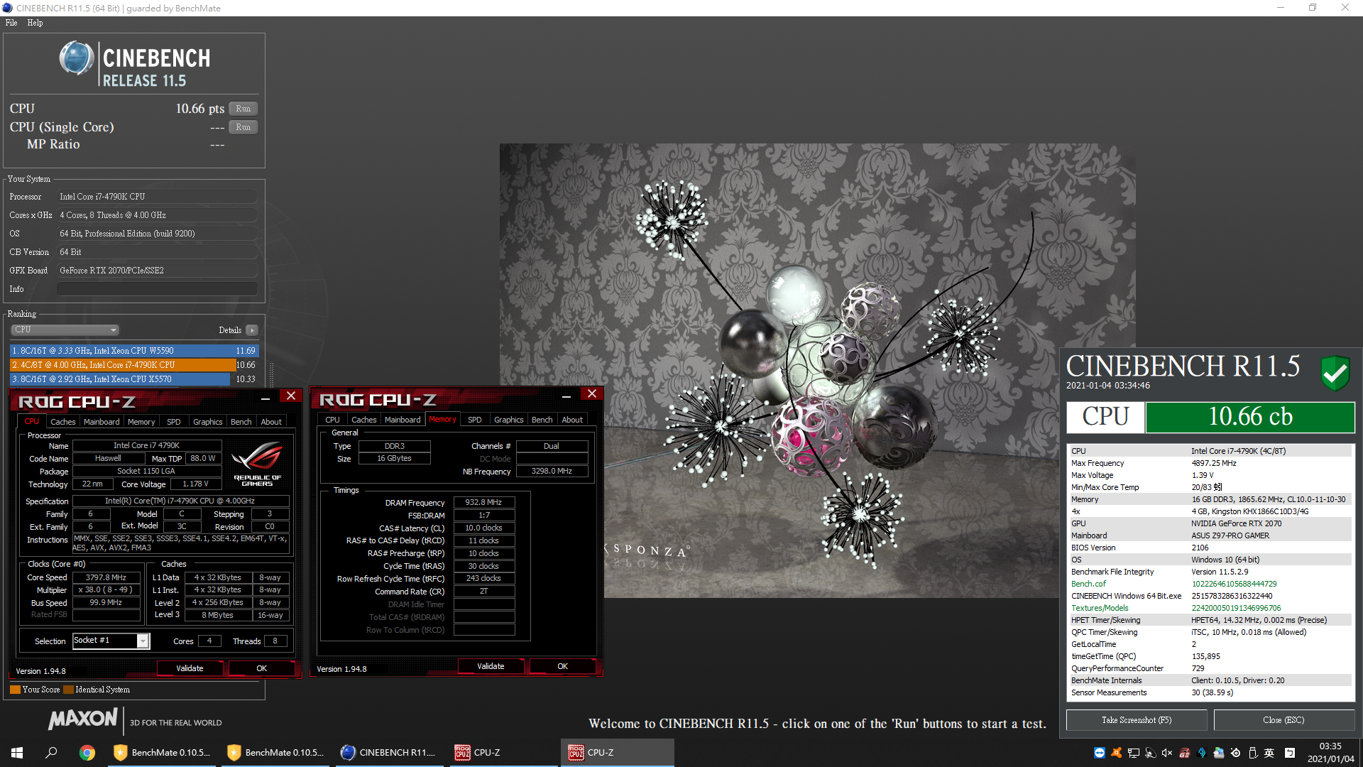1363x767 pixels.
Task: Click the green 10.66 cb score bar
Action: coord(1250,417)
